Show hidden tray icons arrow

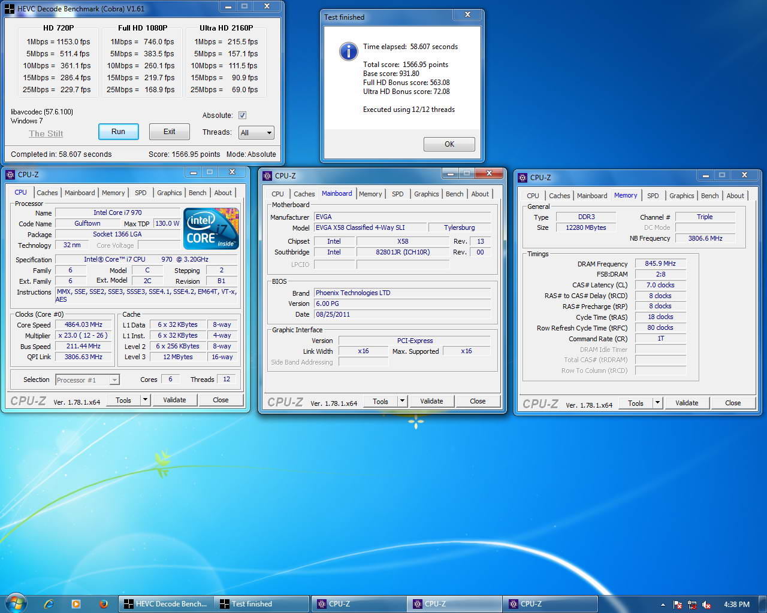[x=663, y=605]
